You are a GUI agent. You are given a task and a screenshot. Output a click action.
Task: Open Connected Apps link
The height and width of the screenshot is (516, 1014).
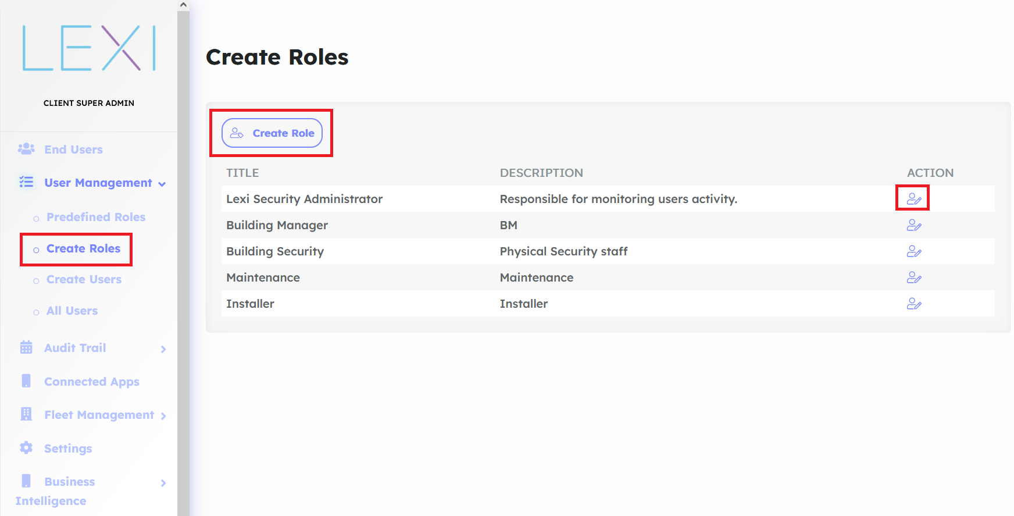92,382
